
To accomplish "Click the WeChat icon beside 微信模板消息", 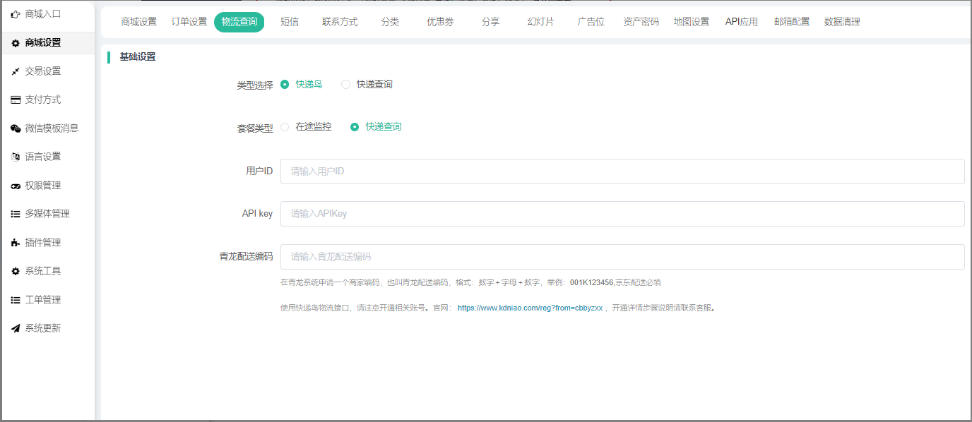I will 16,128.
